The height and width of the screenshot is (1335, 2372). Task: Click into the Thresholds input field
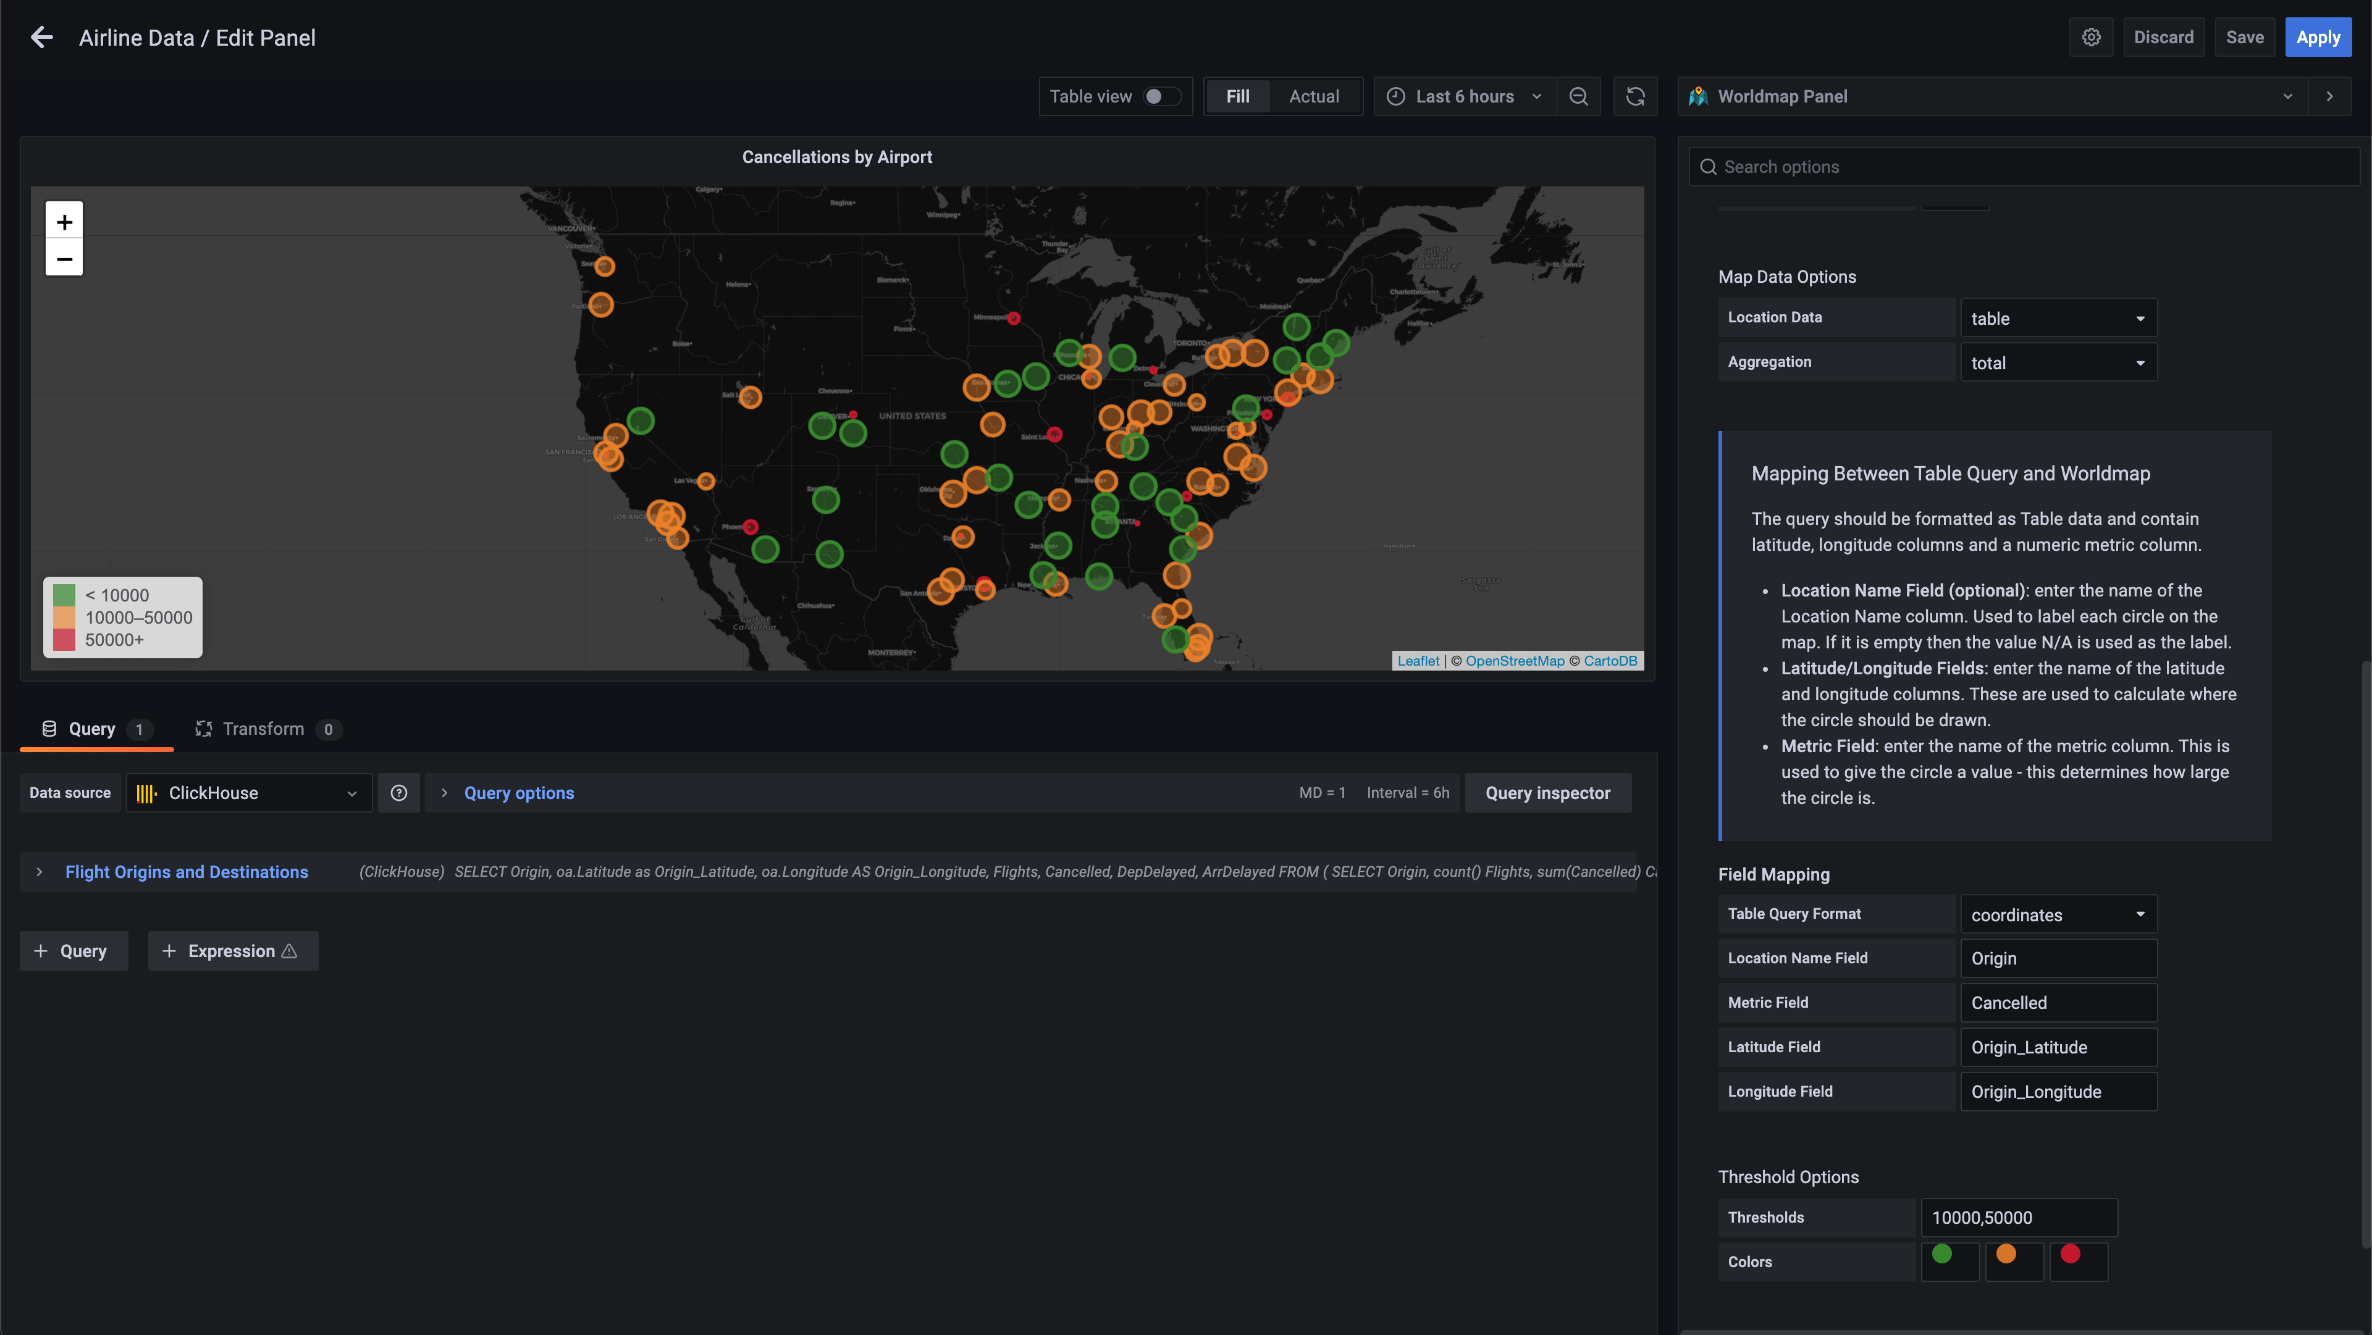[2019, 1216]
